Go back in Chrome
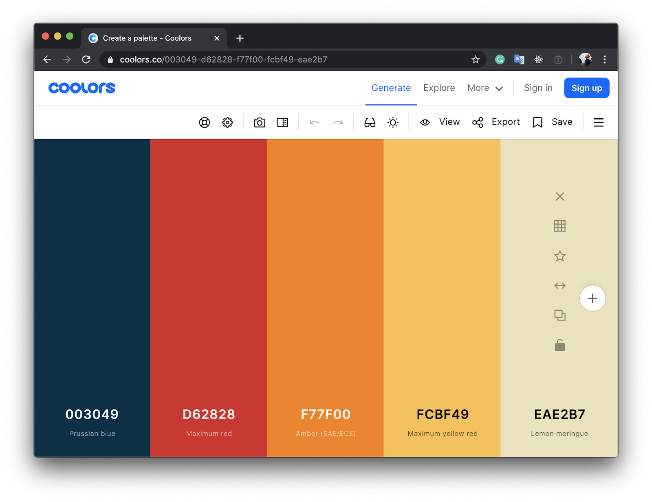This screenshot has width=652, height=502. [47, 60]
